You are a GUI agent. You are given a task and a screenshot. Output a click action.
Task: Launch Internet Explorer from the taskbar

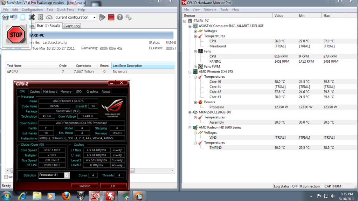coord(22,196)
